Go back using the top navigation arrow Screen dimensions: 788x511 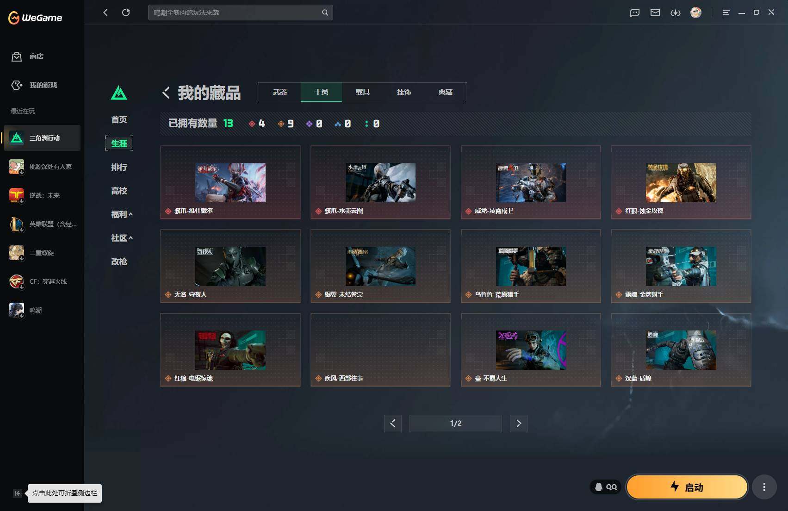pyautogui.click(x=105, y=12)
